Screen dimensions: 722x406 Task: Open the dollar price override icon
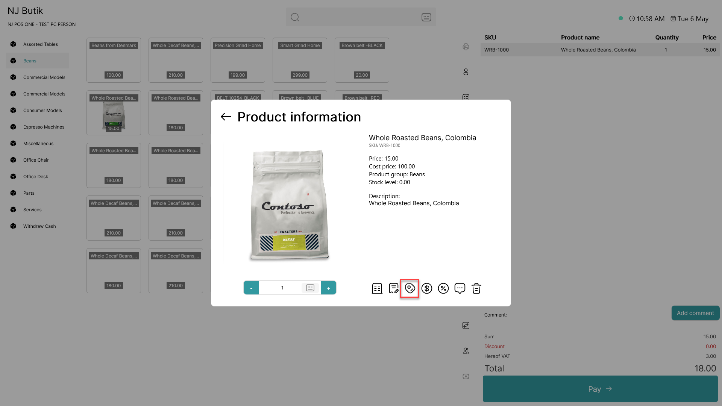[x=426, y=288]
